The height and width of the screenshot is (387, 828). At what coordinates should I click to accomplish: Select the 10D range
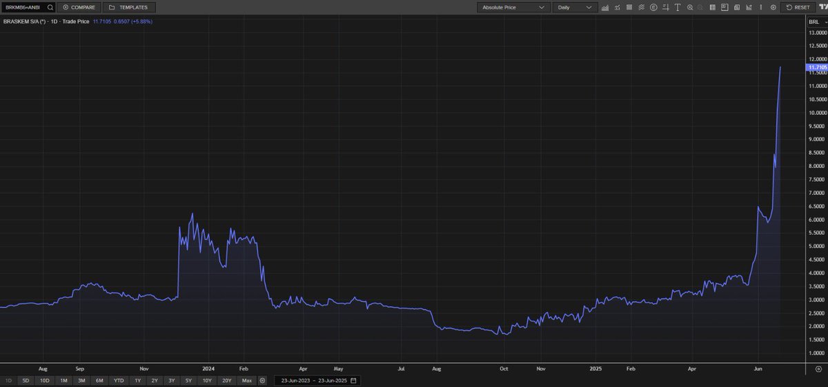point(44,380)
